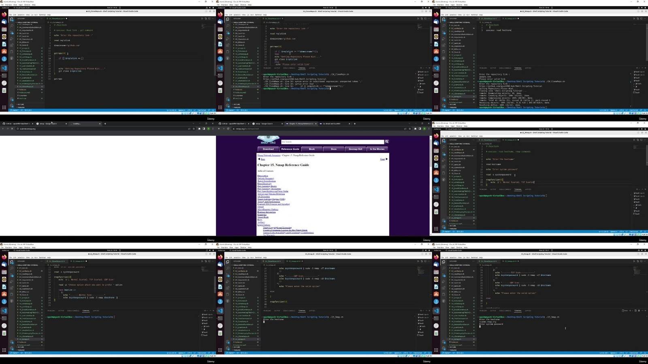Stop loading in the scanme.nmap.org browser frame
Viewport: 648px width, 364px height.
click(12, 129)
